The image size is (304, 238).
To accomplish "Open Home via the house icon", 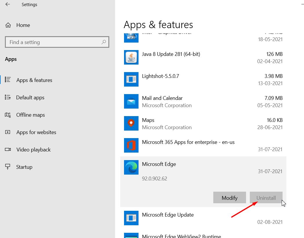I will (8, 25).
